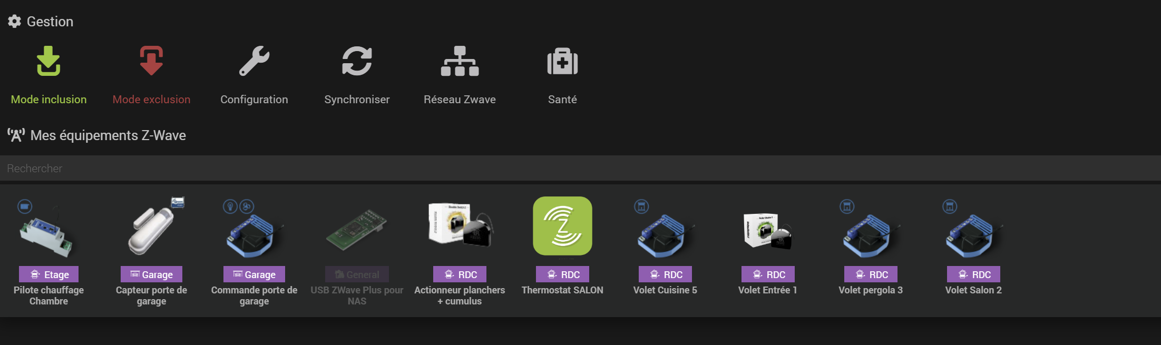Open Configuration wrench icon
The image size is (1161, 345).
[x=254, y=61]
